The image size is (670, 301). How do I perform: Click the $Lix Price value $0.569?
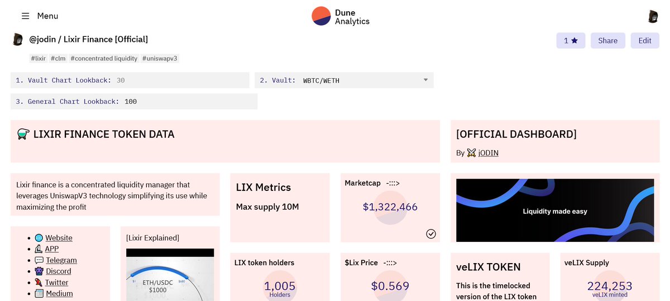390,286
